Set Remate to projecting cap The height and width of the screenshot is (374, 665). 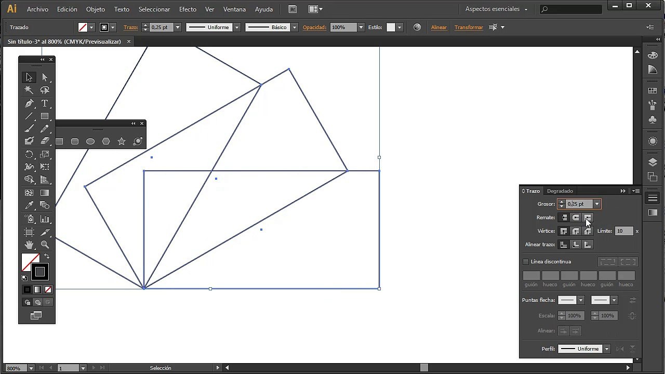[588, 218]
